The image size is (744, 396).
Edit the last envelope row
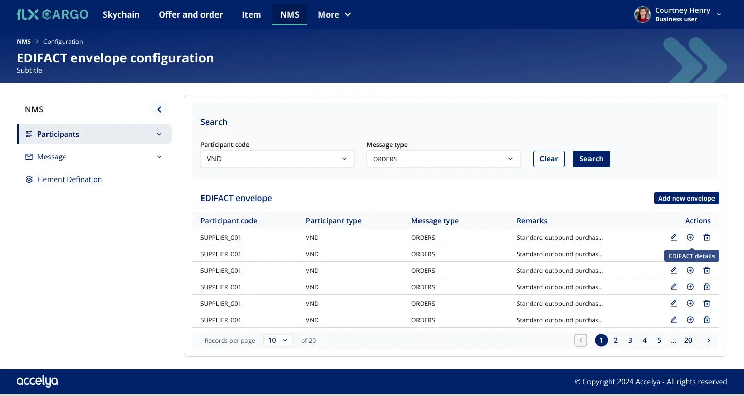tap(673, 320)
